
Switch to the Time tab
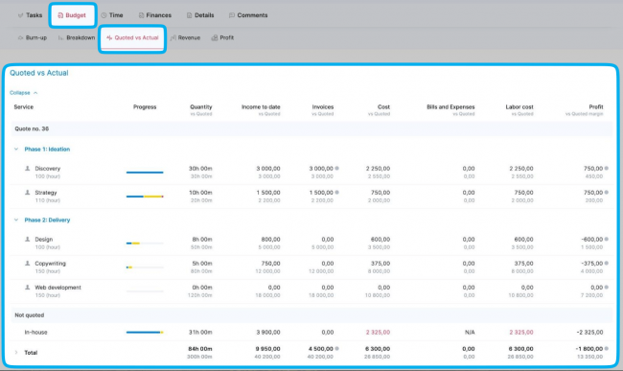(111, 15)
